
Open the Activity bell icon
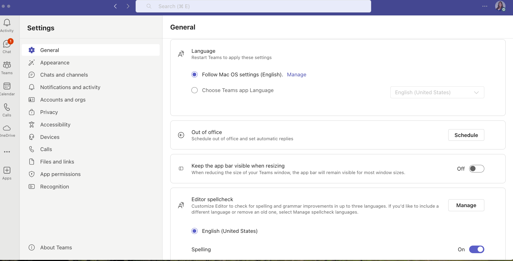coord(7,23)
